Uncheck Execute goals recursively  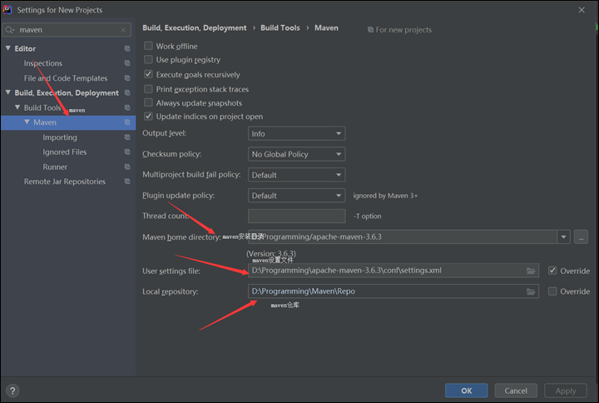(x=148, y=74)
